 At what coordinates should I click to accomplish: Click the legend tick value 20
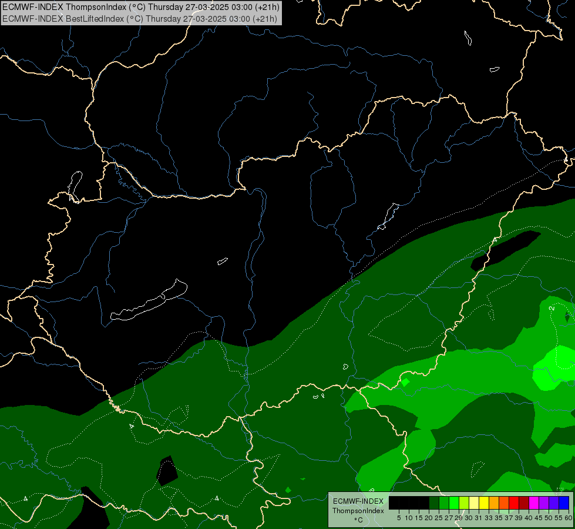pos(429,518)
